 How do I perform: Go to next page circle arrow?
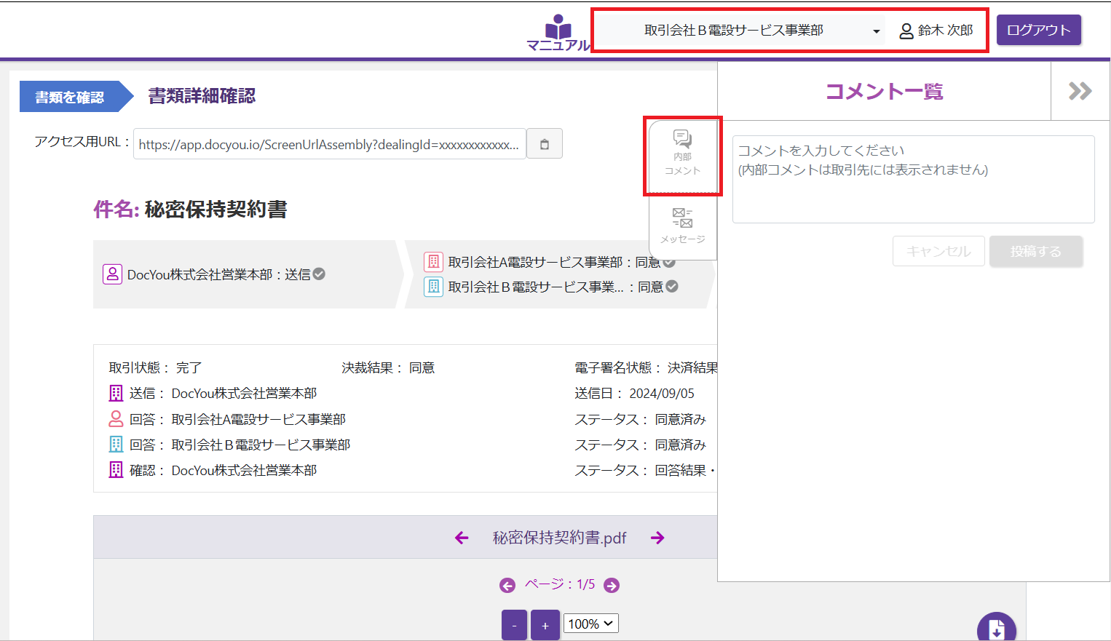click(x=612, y=585)
